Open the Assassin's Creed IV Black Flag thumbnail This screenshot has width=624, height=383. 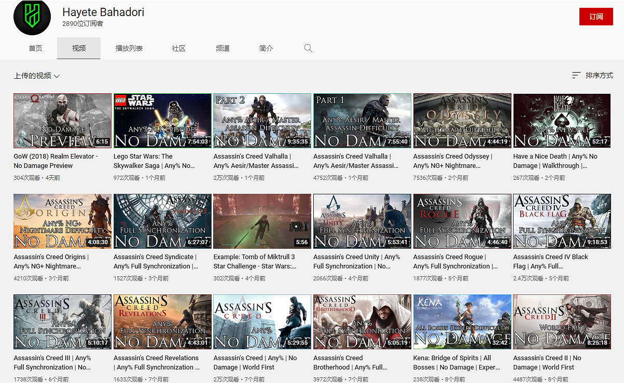562,221
